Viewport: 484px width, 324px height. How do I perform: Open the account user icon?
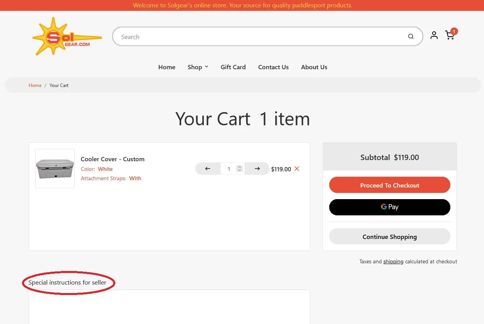click(x=434, y=35)
